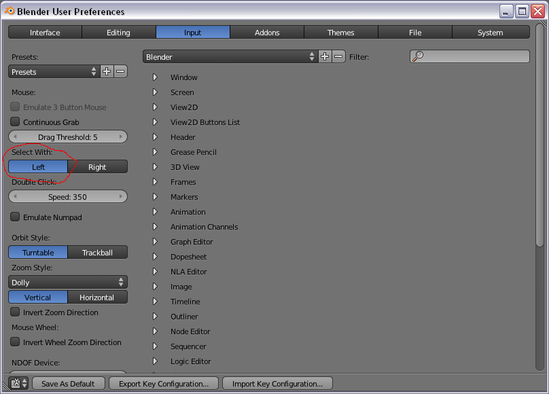Expand the NLA Editor section

pyautogui.click(x=155, y=272)
